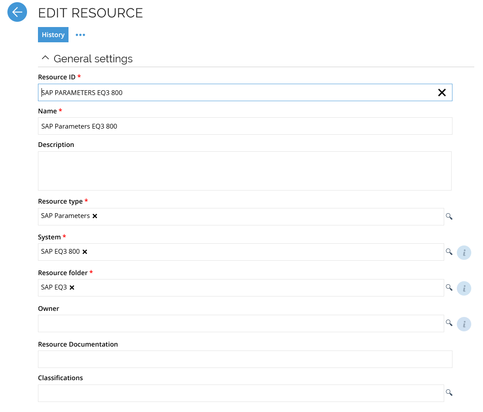This screenshot has height=412, width=483.
Task: Search for a System with the magnifier icon
Action: click(x=449, y=252)
